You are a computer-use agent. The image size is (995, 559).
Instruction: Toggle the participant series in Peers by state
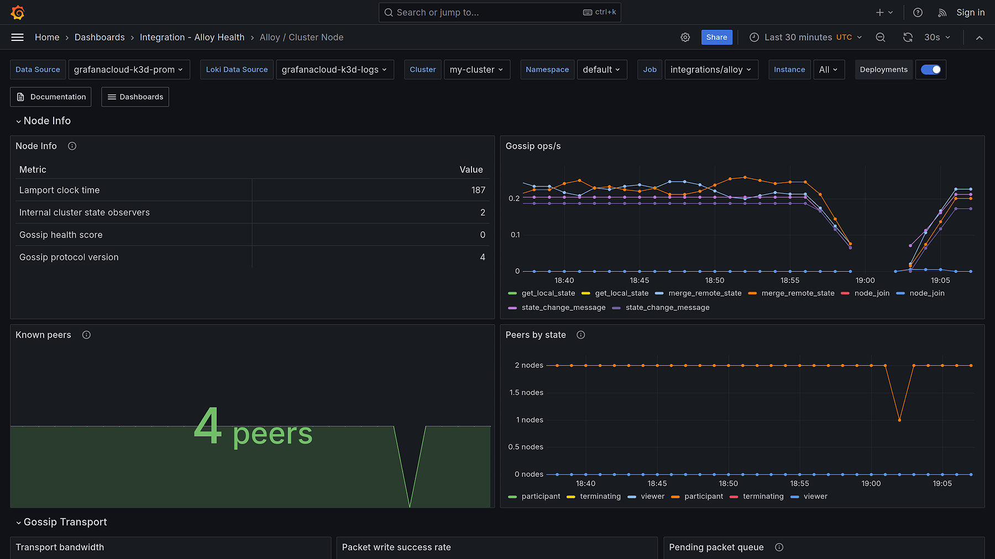(x=540, y=496)
